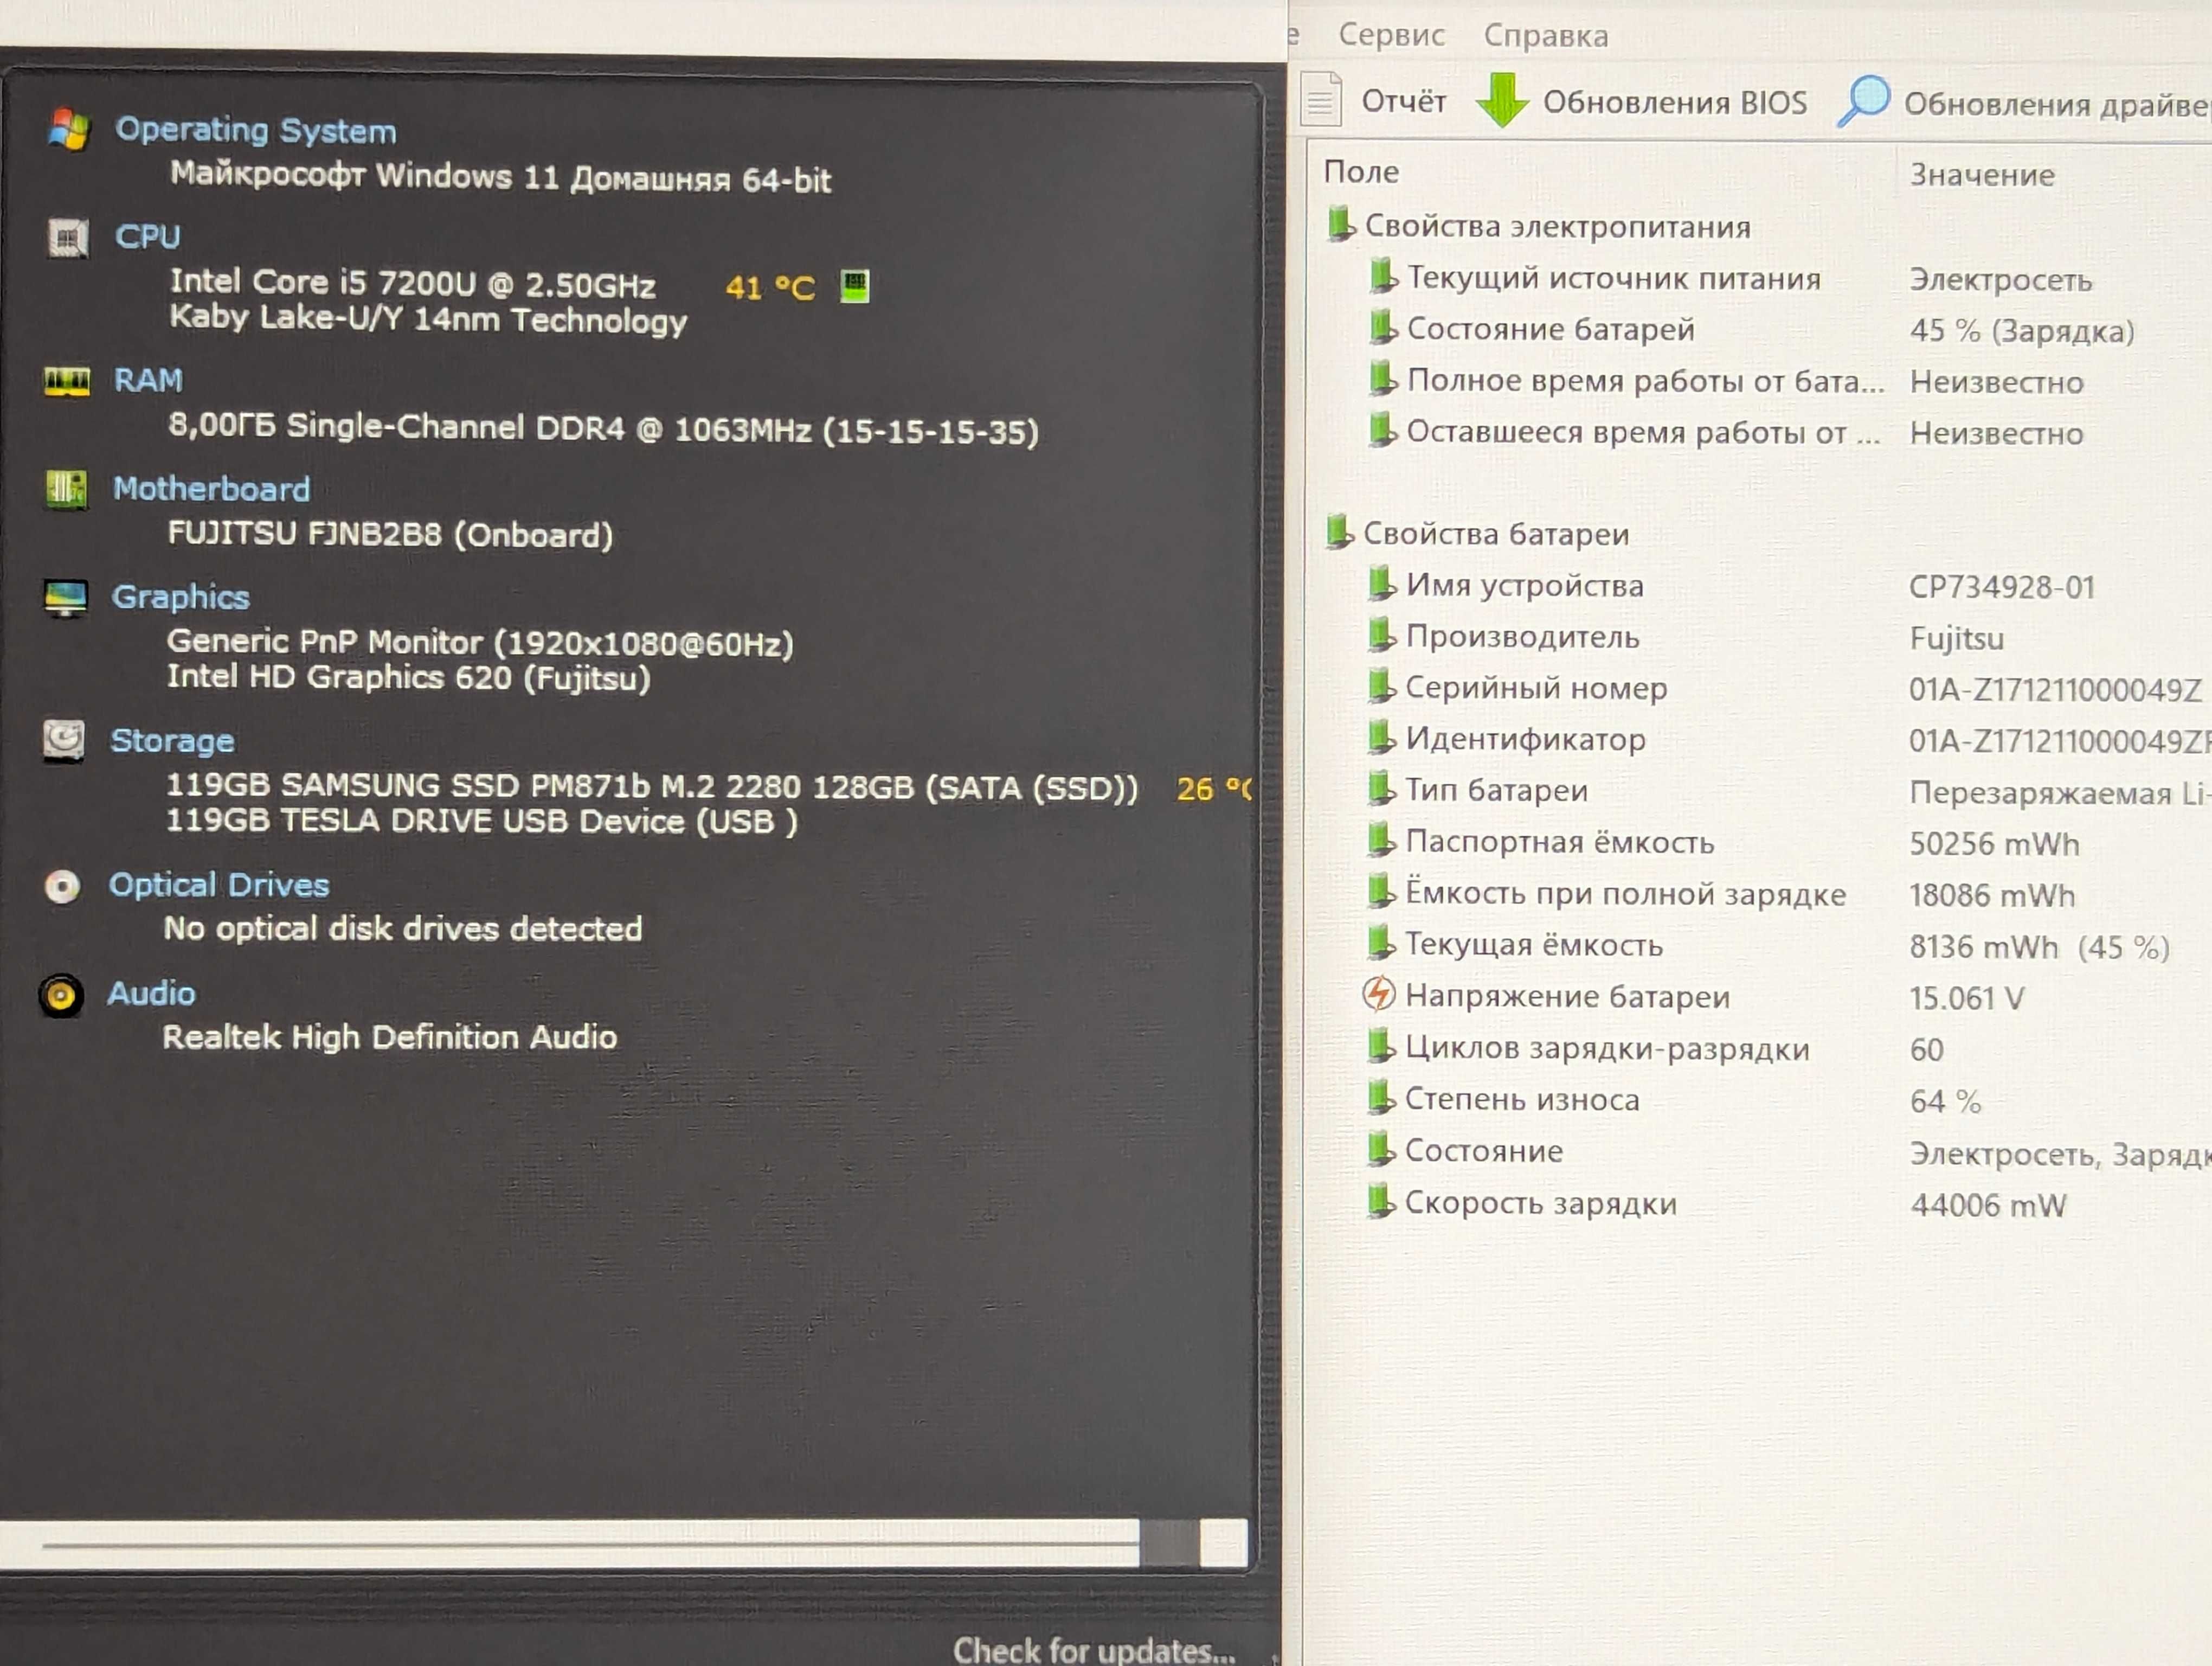2212x1666 pixels.
Task: Open the Audio section link
Action: (151, 993)
